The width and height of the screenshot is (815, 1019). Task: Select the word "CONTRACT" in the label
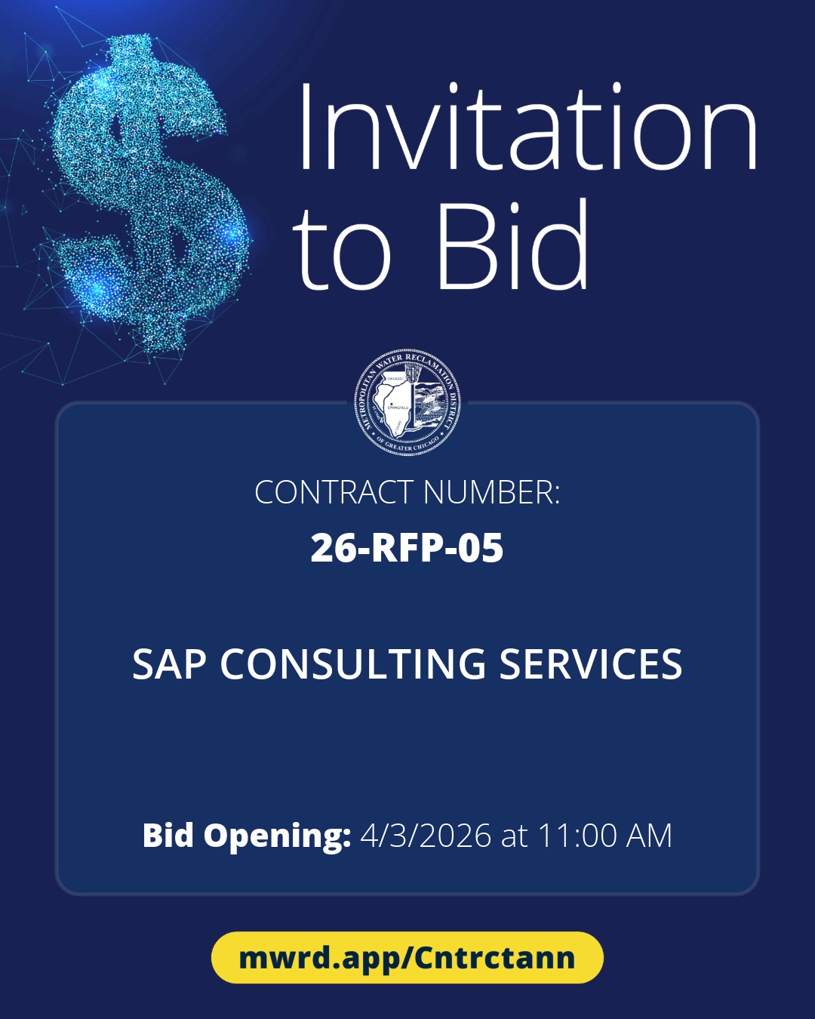(334, 492)
